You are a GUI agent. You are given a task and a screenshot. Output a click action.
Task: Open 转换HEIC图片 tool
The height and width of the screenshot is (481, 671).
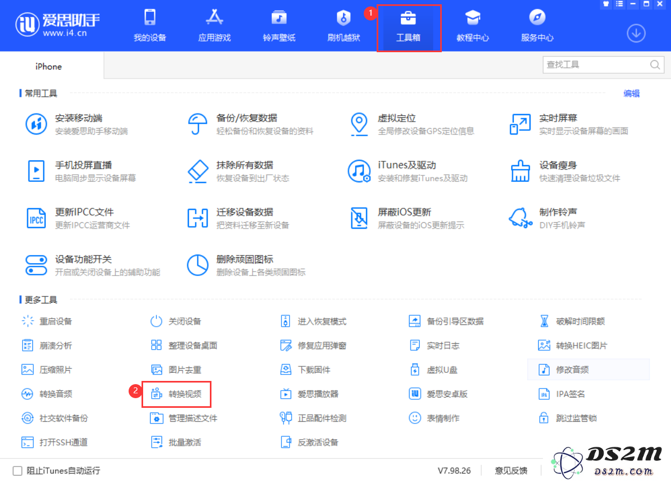pyautogui.click(x=573, y=345)
